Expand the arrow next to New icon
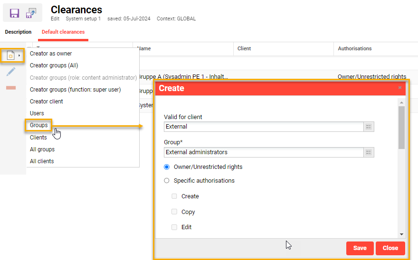418x260 pixels. [x=19, y=56]
